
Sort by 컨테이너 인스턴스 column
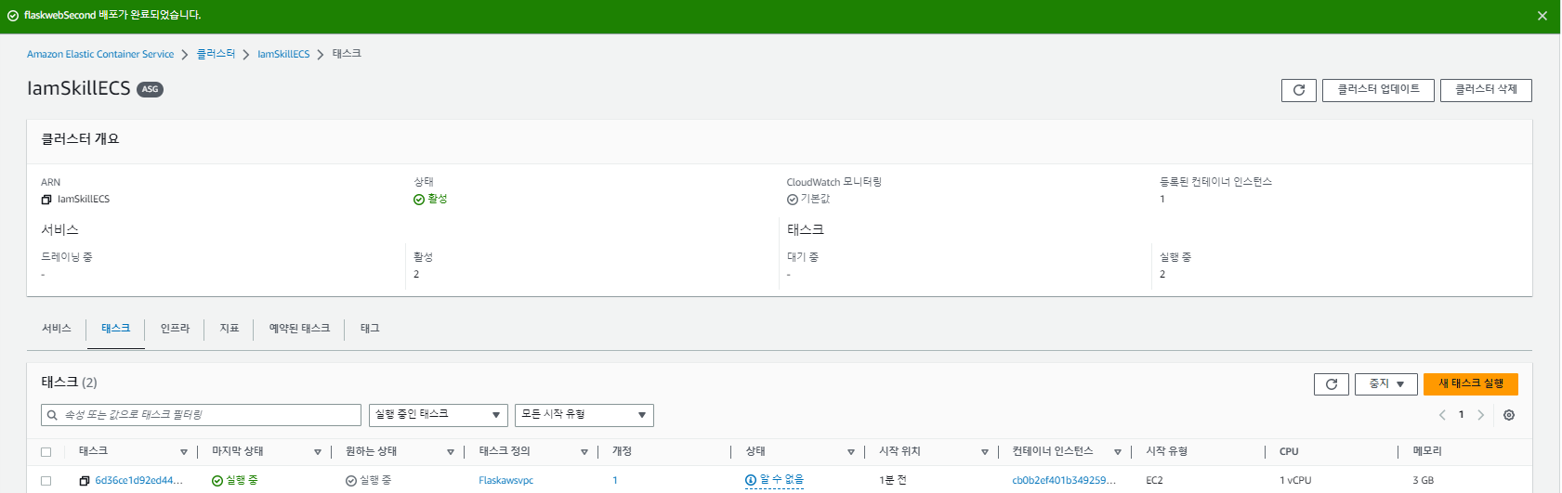point(1118,452)
